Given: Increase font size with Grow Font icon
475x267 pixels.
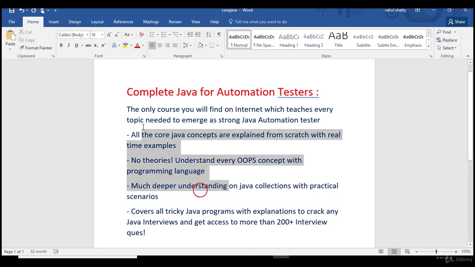Looking at the screenshot, I should pos(109,35).
